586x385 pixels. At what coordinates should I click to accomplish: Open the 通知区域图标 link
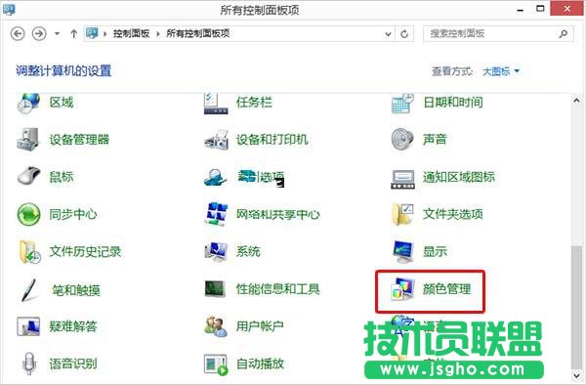pos(459,177)
